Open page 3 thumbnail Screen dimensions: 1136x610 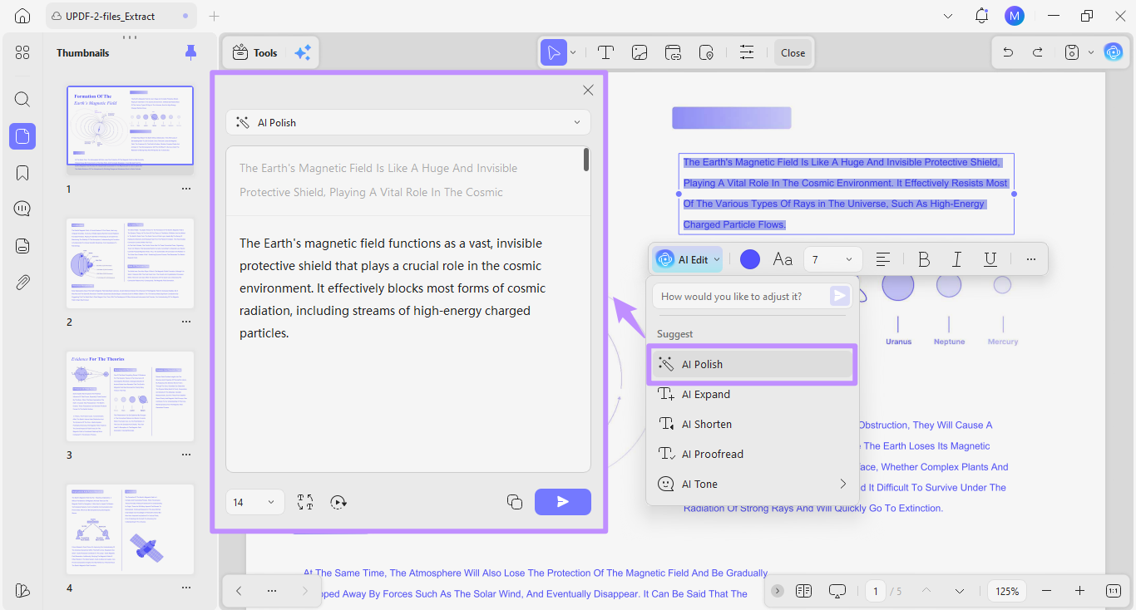click(x=131, y=396)
